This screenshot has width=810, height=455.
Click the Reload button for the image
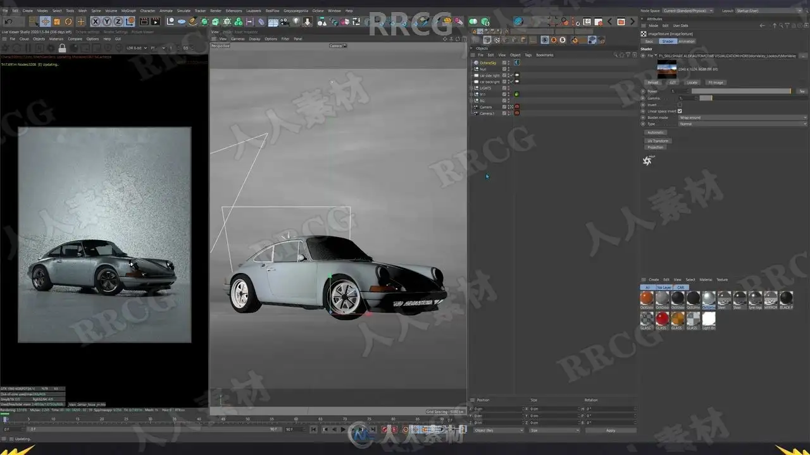pos(652,82)
